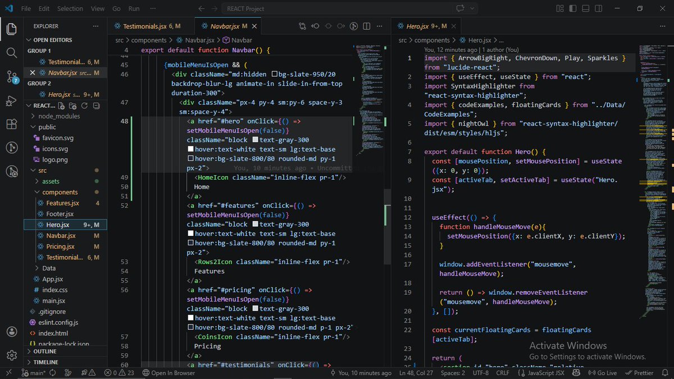Click Go Live in status bar

(602, 373)
